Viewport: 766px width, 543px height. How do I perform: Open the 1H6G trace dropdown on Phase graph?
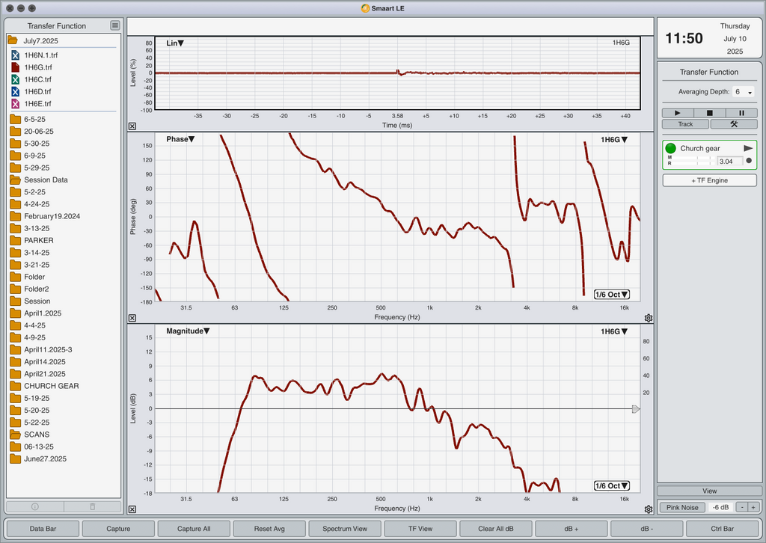point(614,140)
